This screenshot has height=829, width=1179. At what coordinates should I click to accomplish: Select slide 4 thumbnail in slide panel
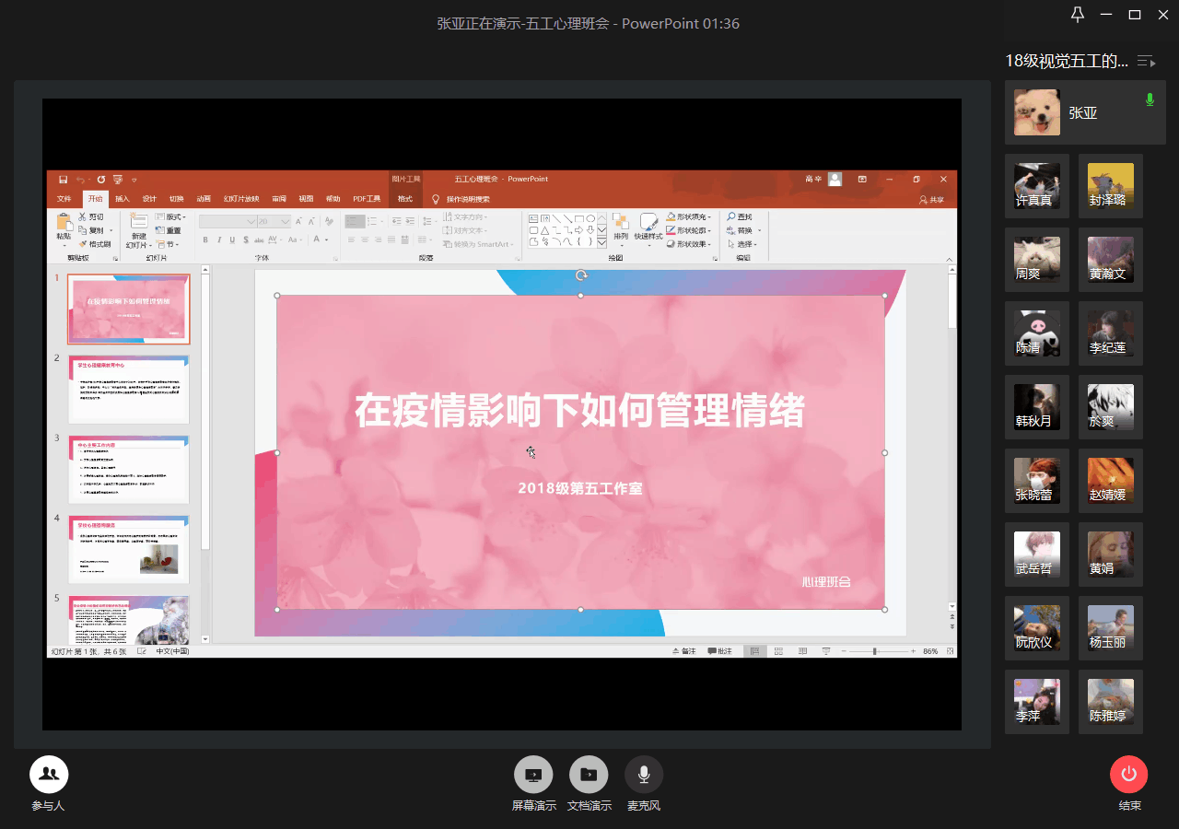click(x=129, y=550)
